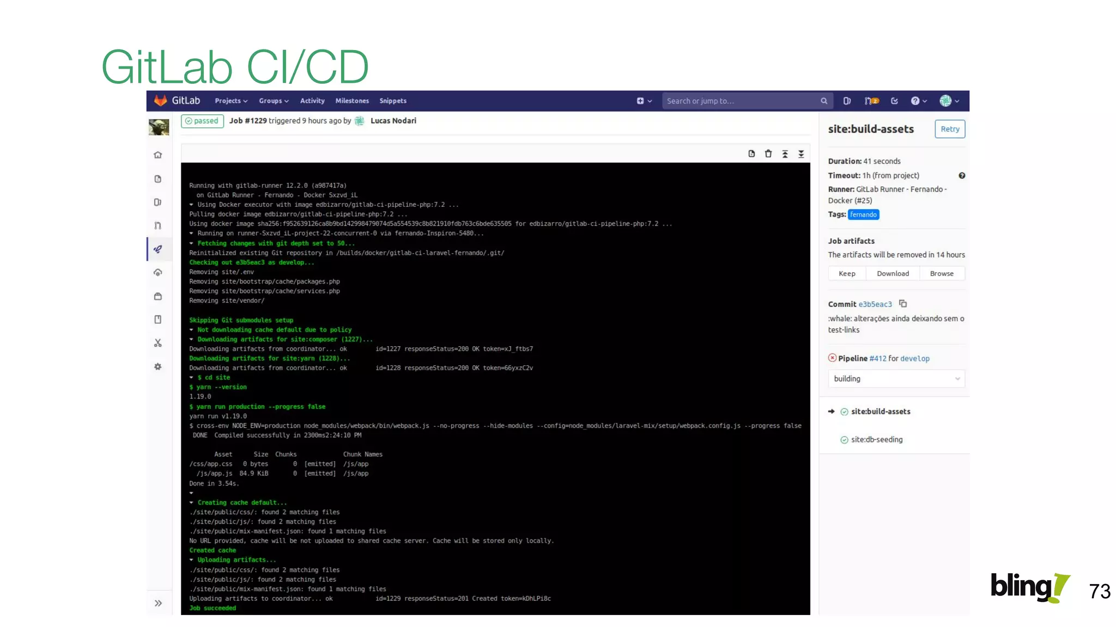Screen dimensions: 1116x627
Task: Click the timeout help question icon
Action: pyautogui.click(x=962, y=176)
